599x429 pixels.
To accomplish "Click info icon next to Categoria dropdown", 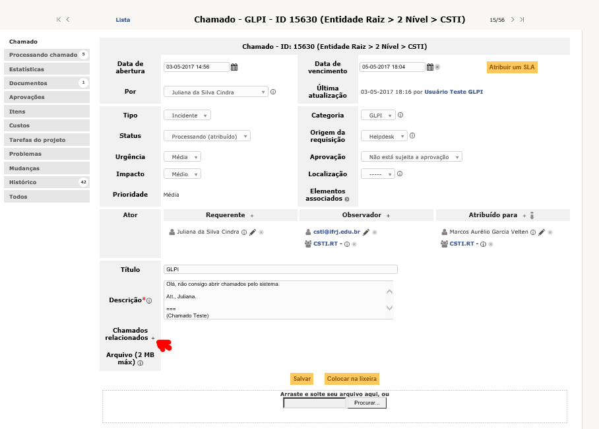I will pos(400,115).
